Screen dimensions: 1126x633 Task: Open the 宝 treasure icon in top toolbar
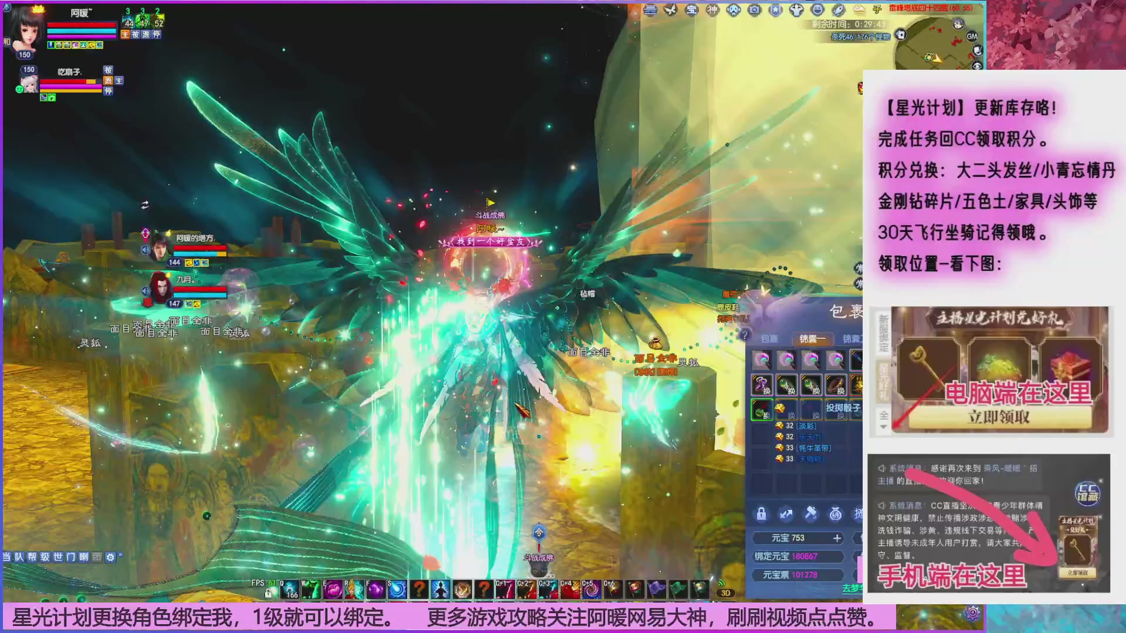tap(691, 10)
